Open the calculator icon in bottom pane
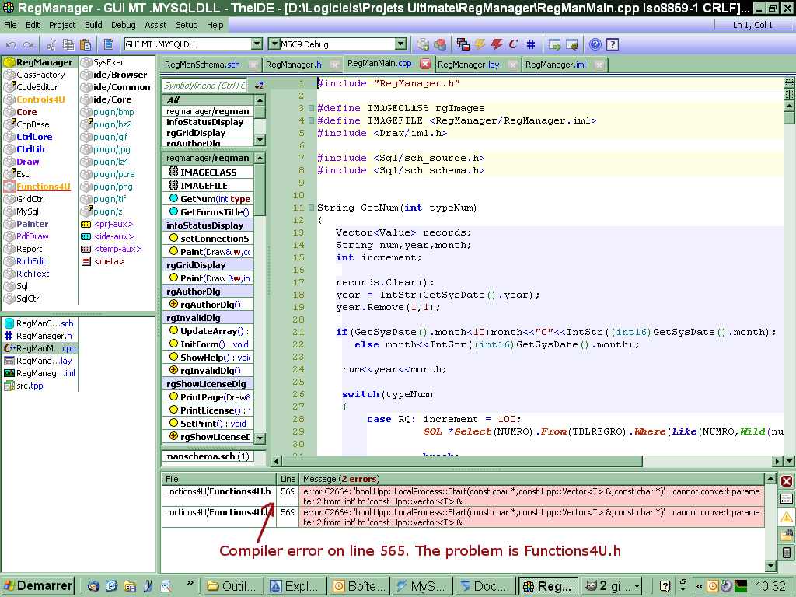Screen dimensions: 796x597 (x=787, y=553)
